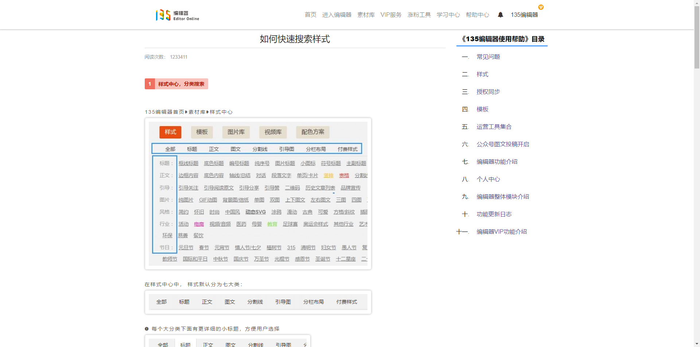This screenshot has width=700, height=347.
Task: Click the 135编辑器 account name
Action: pyautogui.click(x=524, y=15)
